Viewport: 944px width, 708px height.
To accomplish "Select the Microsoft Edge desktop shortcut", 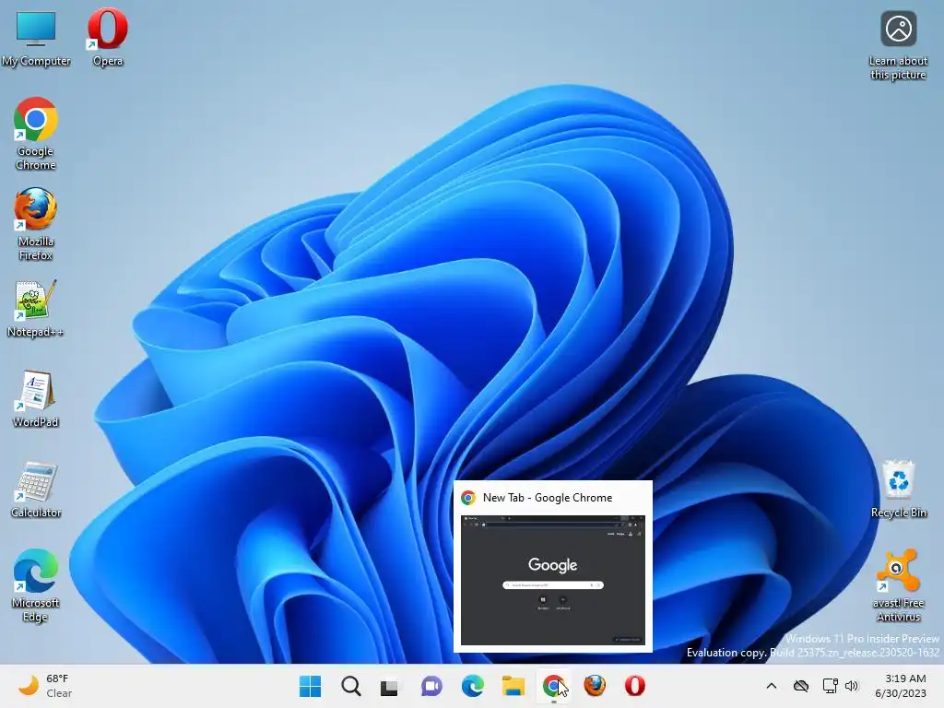I will 36,585.
